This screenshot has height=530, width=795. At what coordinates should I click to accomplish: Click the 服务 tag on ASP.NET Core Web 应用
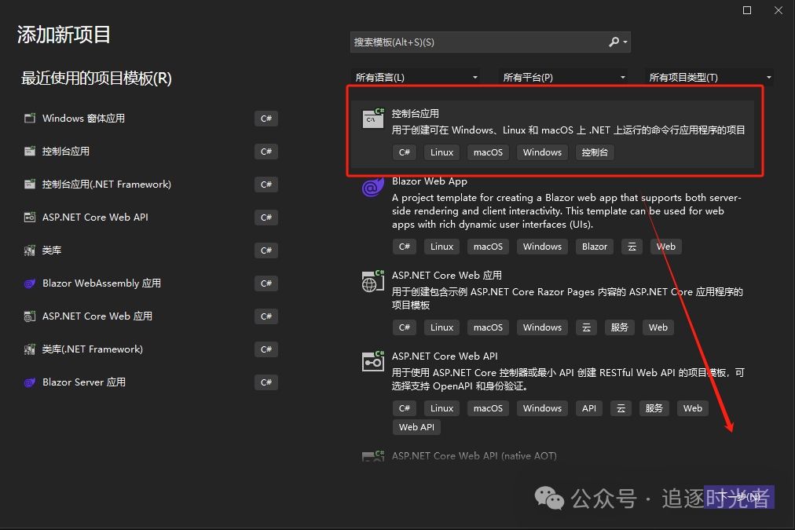620,328
